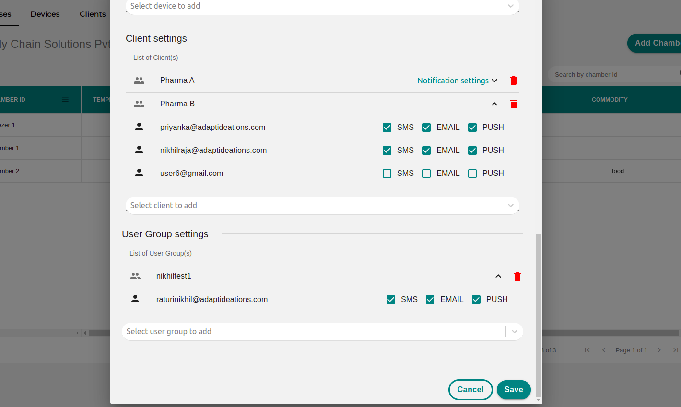This screenshot has height=407, width=681.
Task: Click person icon beside nikhilraja@adaptideations.com
Action: (x=139, y=150)
